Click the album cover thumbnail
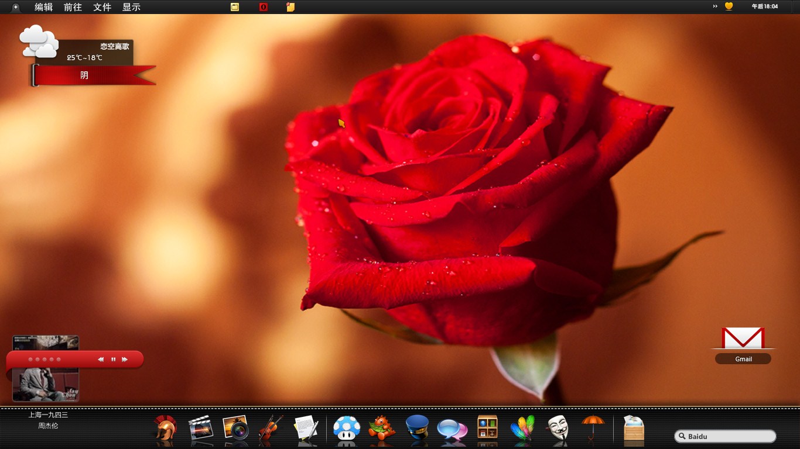The height and width of the screenshot is (449, 800). pyautogui.click(x=46, y=368)
